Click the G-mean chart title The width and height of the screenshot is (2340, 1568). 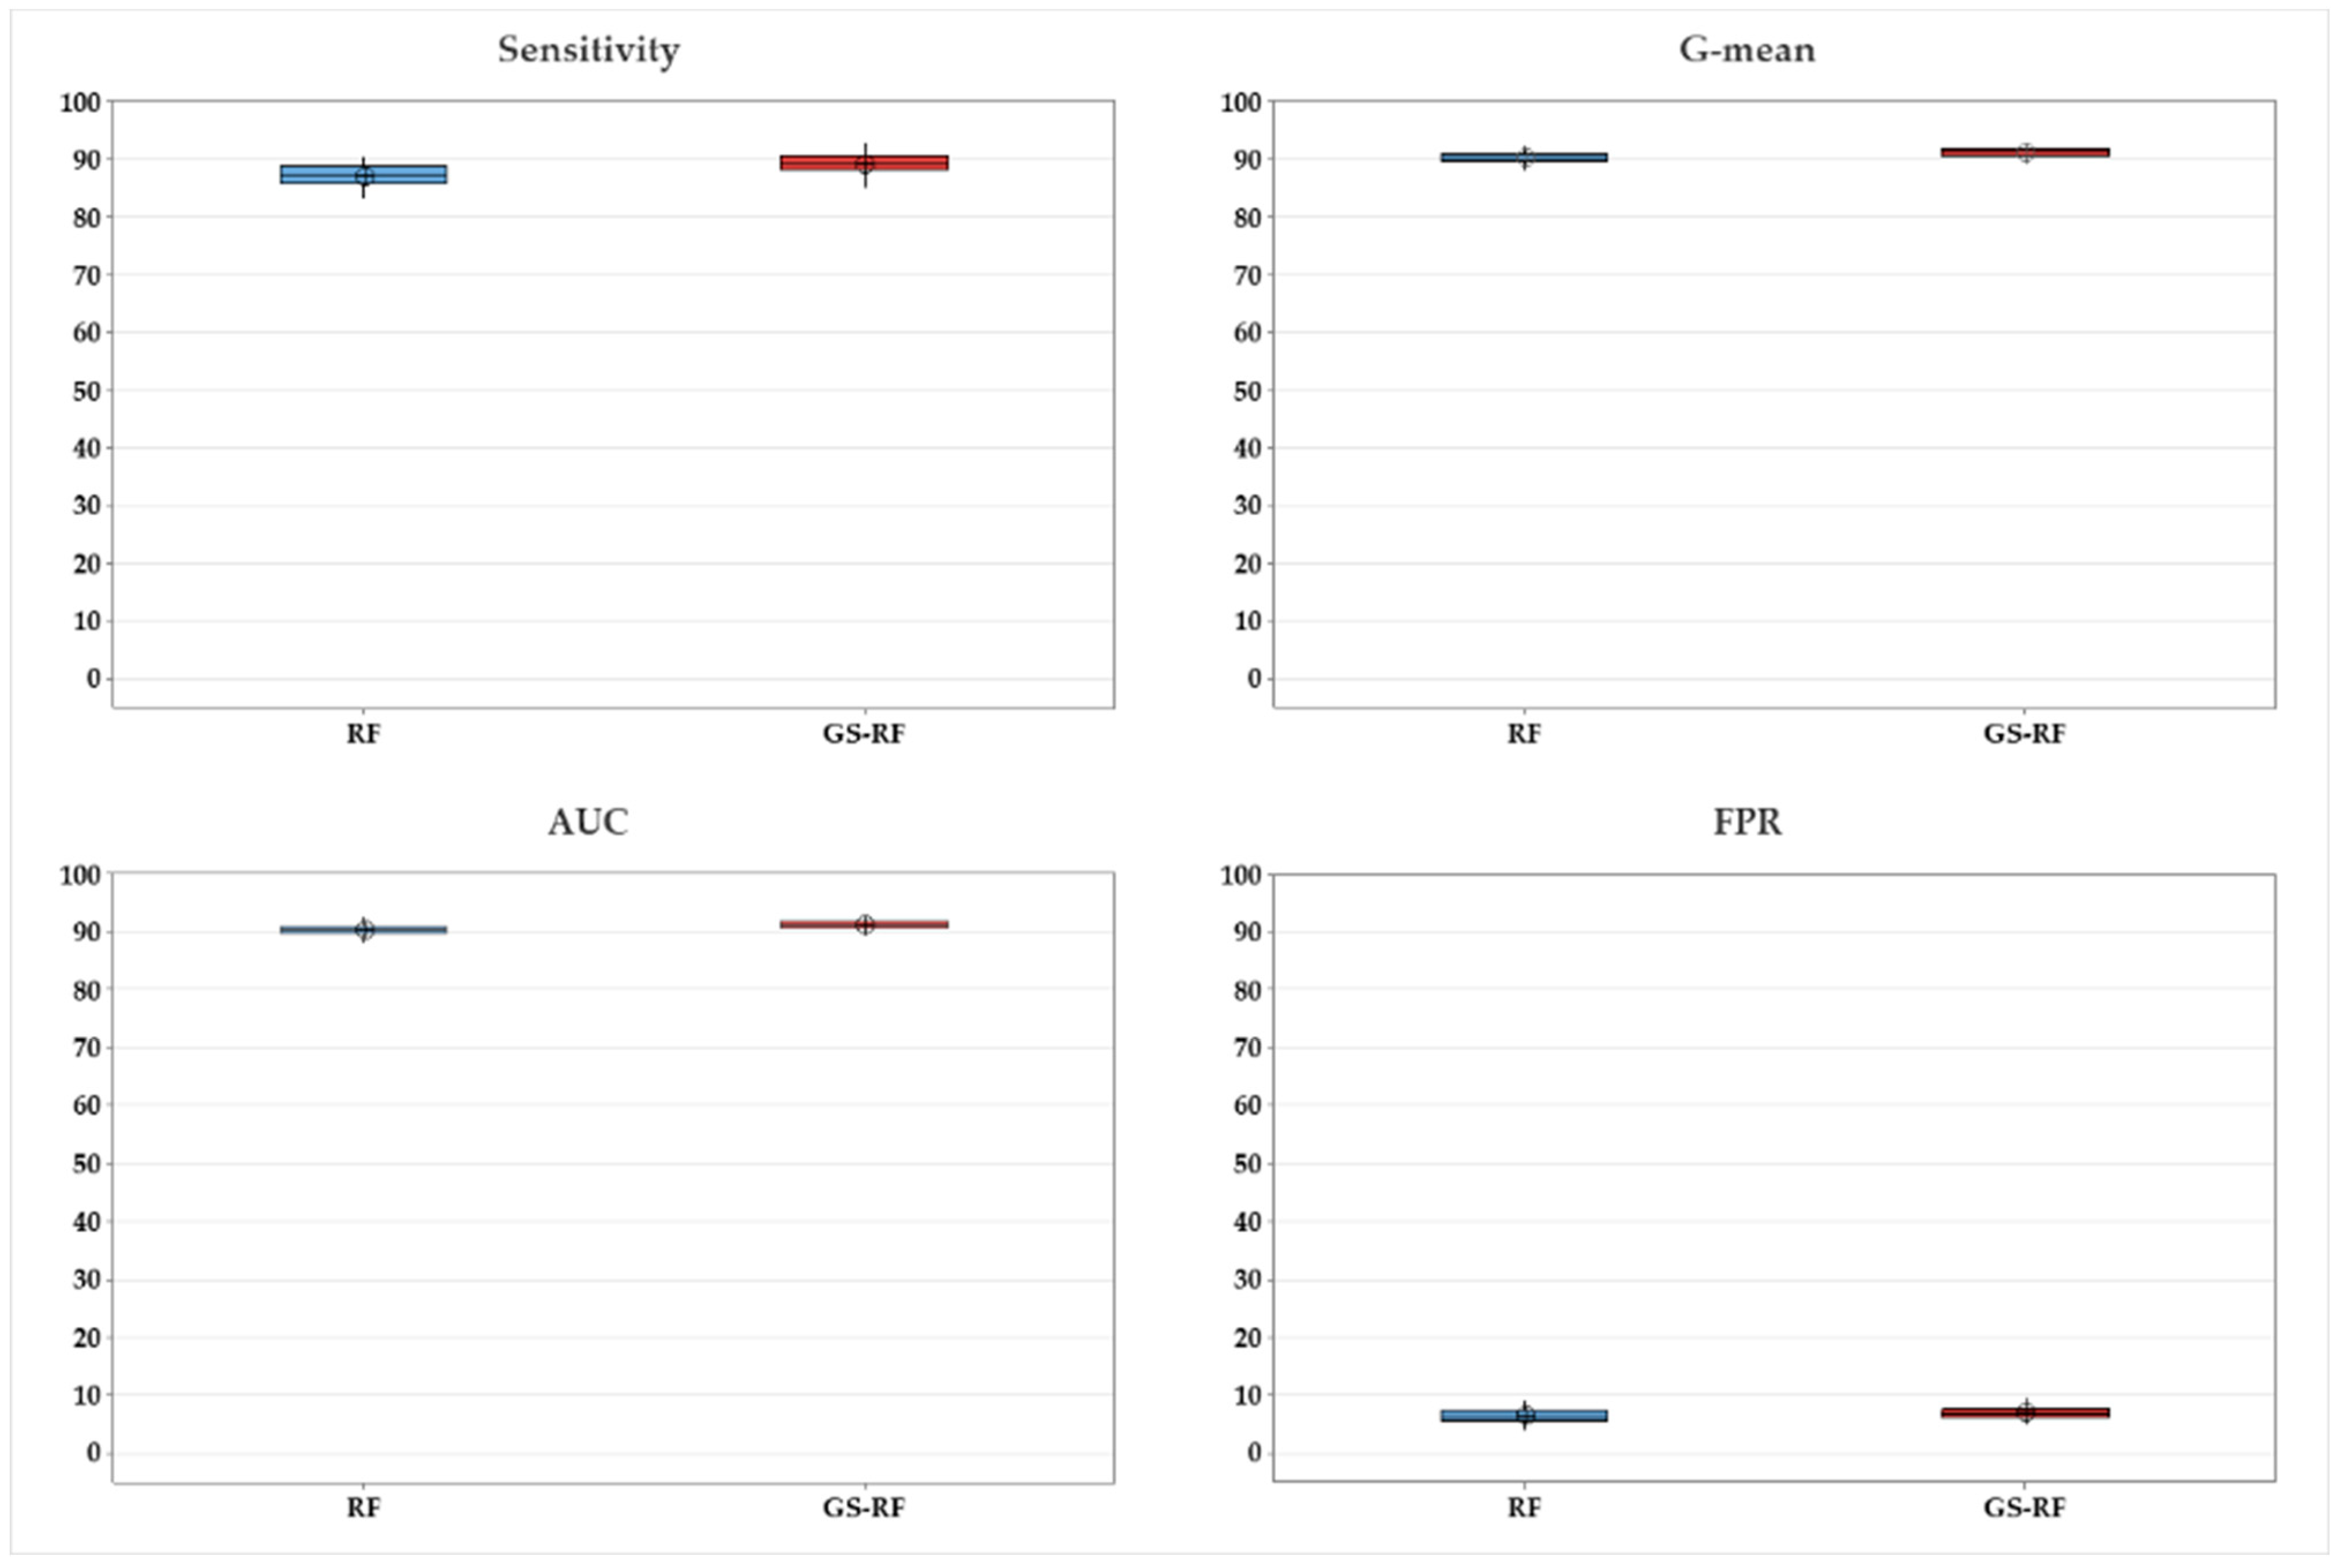(1746, 49)
